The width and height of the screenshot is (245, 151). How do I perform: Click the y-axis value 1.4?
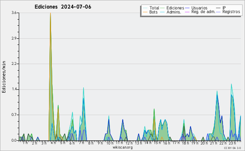[14, 89]
